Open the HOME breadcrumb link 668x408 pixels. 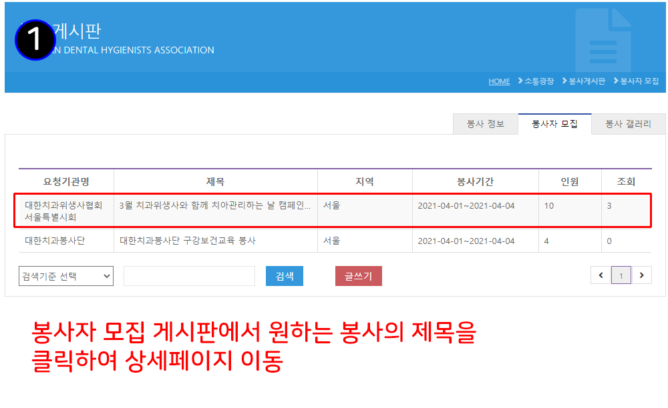point(499,81)
